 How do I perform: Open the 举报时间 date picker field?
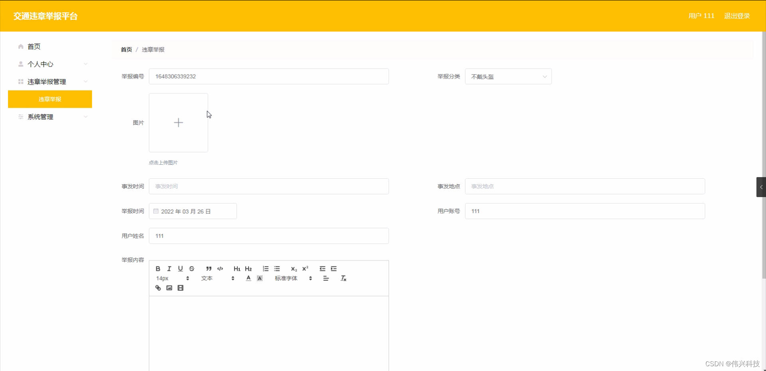193,211
